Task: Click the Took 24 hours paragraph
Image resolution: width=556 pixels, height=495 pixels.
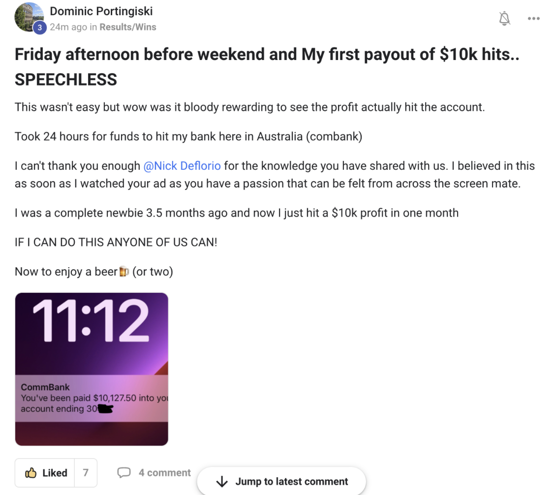Action: [x=188, y=136]
